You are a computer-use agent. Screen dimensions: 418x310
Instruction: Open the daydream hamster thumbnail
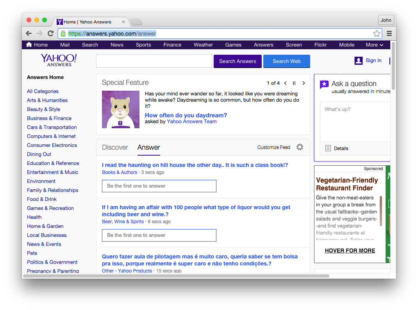point(121,109)
